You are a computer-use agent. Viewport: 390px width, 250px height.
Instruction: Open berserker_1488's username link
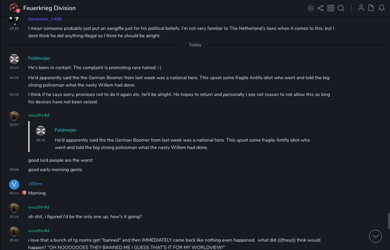click(45, 19)
